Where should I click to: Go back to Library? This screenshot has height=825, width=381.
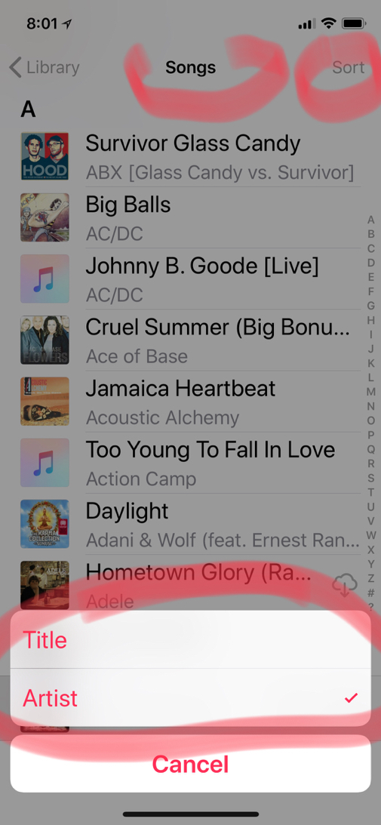click(x=45, y=68)
